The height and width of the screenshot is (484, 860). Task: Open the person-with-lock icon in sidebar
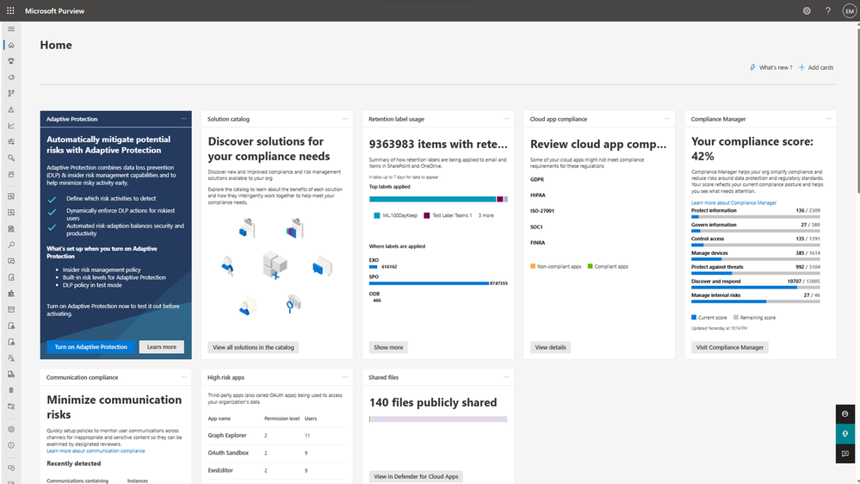pyautogui.click(x=11, y=357)
